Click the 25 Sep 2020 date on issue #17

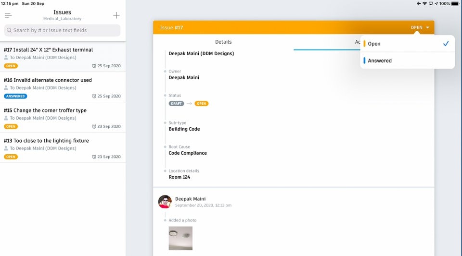pos(109,66)
